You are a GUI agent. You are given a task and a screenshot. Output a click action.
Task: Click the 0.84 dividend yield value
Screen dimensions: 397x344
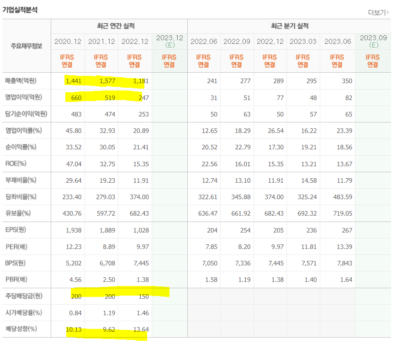(x=75, y=313)
